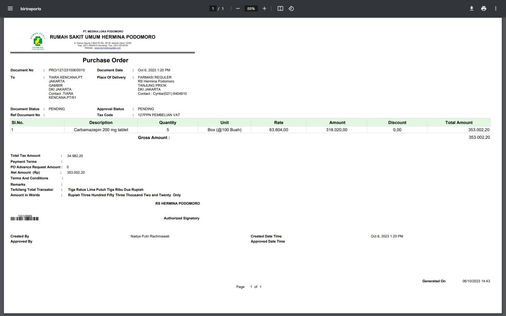
Task: Select the rate value 63.604,00
Action: point(279,130)
